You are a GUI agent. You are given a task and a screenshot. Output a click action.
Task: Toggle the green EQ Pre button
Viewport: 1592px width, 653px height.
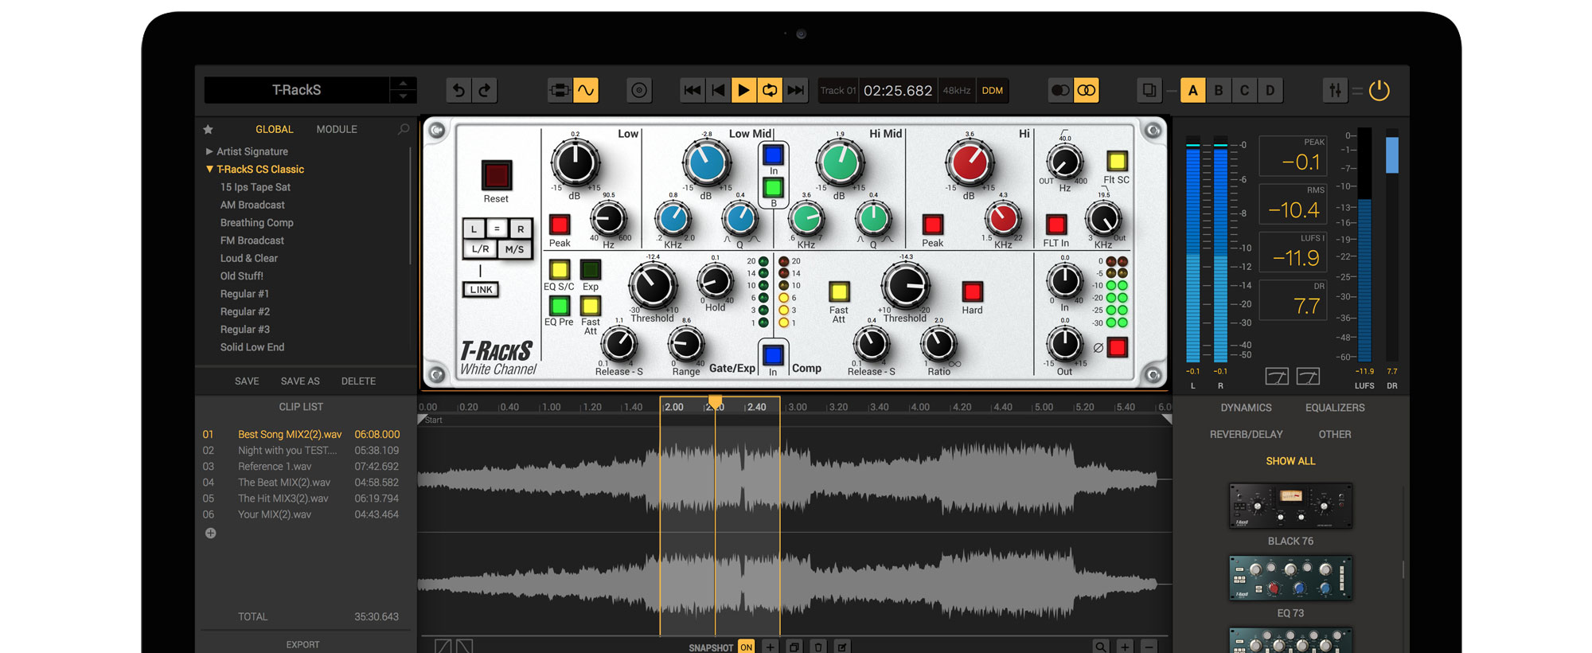(560, 305)
